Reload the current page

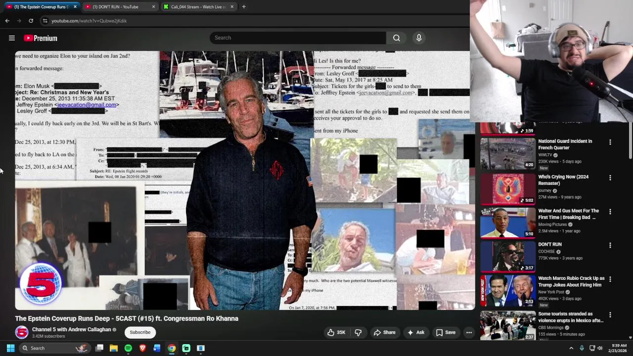(31, 21)
